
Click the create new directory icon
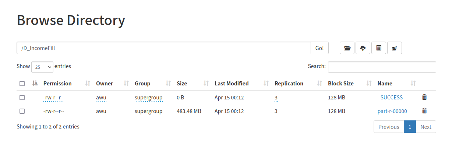(395, 48)
